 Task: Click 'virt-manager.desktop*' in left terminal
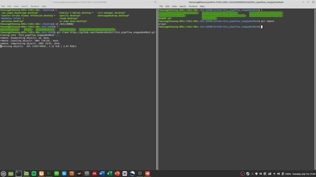pyautogui.click(x=111, y=13)
